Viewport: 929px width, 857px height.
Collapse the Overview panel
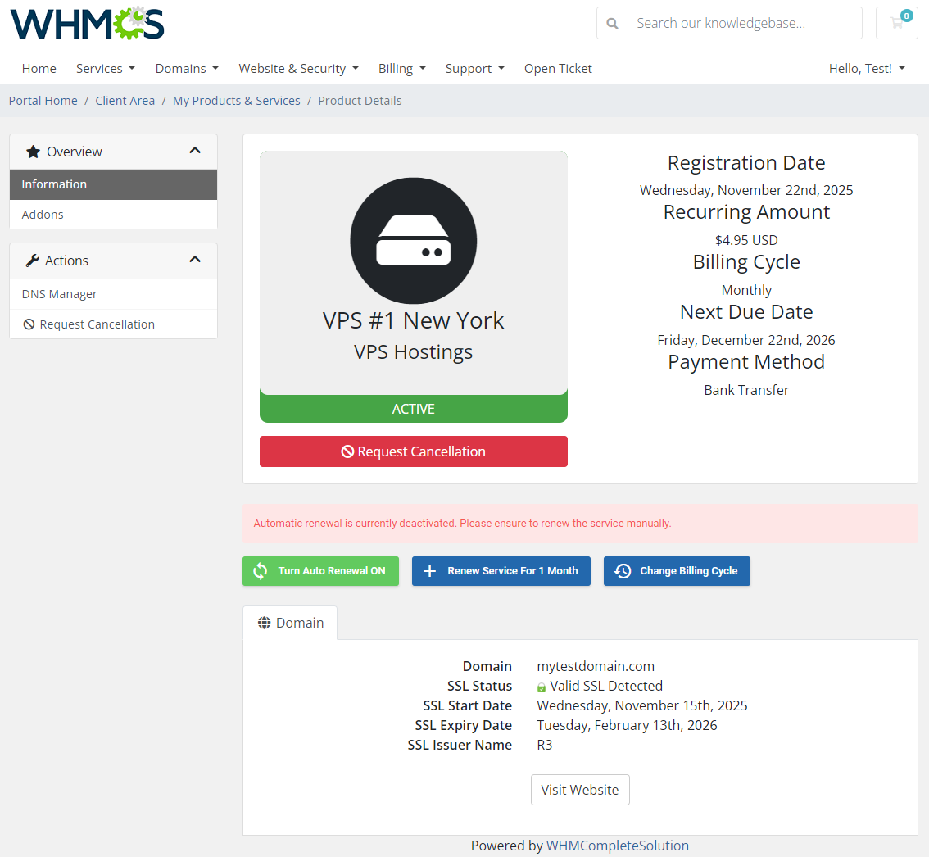[x=195, y=151]
